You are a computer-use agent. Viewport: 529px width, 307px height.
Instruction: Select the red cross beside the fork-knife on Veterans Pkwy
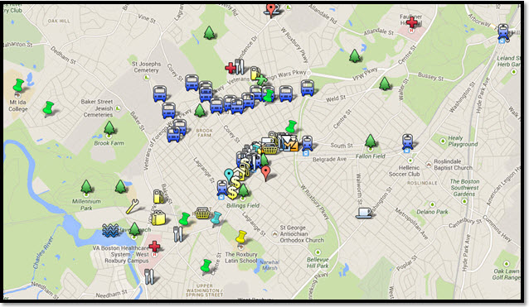tap(231, 68)
